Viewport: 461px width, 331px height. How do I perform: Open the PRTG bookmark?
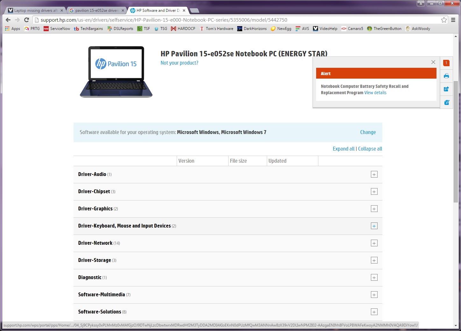[32, 29]
